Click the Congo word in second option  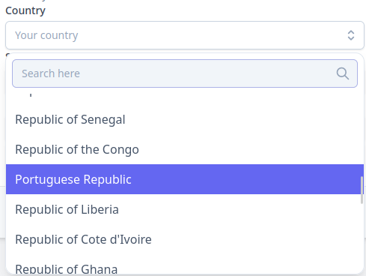121,149
